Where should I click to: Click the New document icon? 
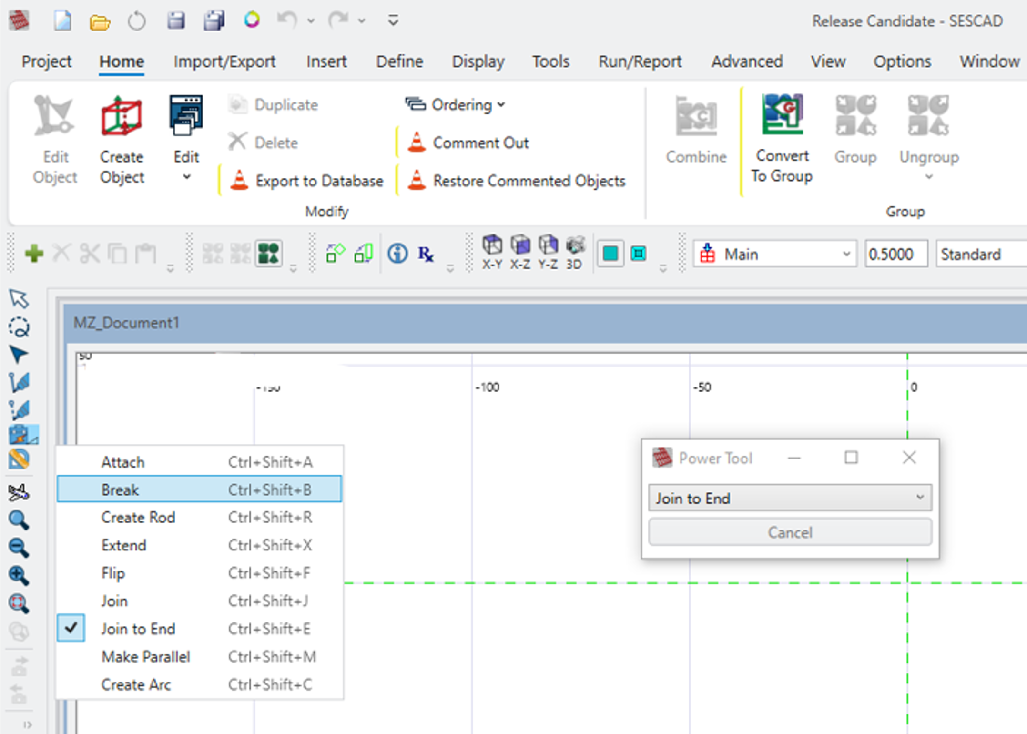click(62, 21)
